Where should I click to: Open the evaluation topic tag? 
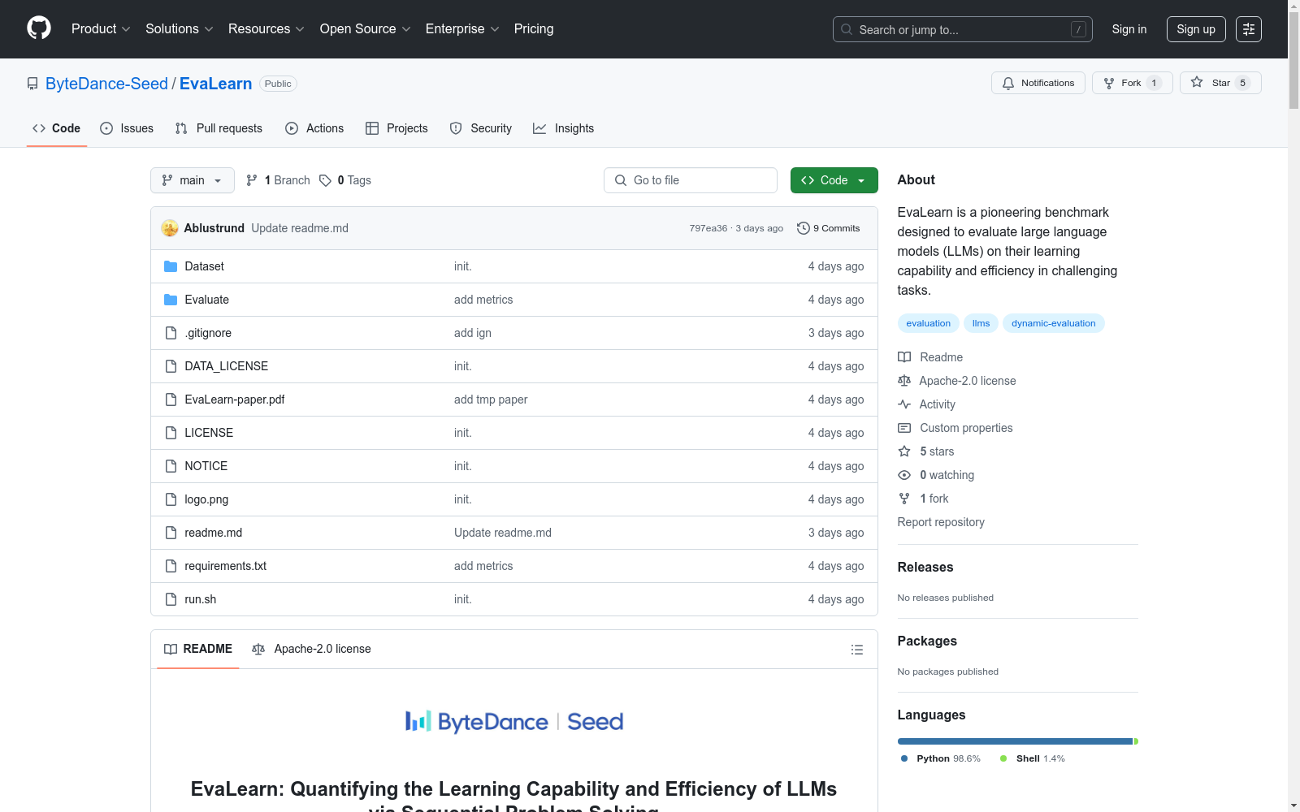point(929,323)
